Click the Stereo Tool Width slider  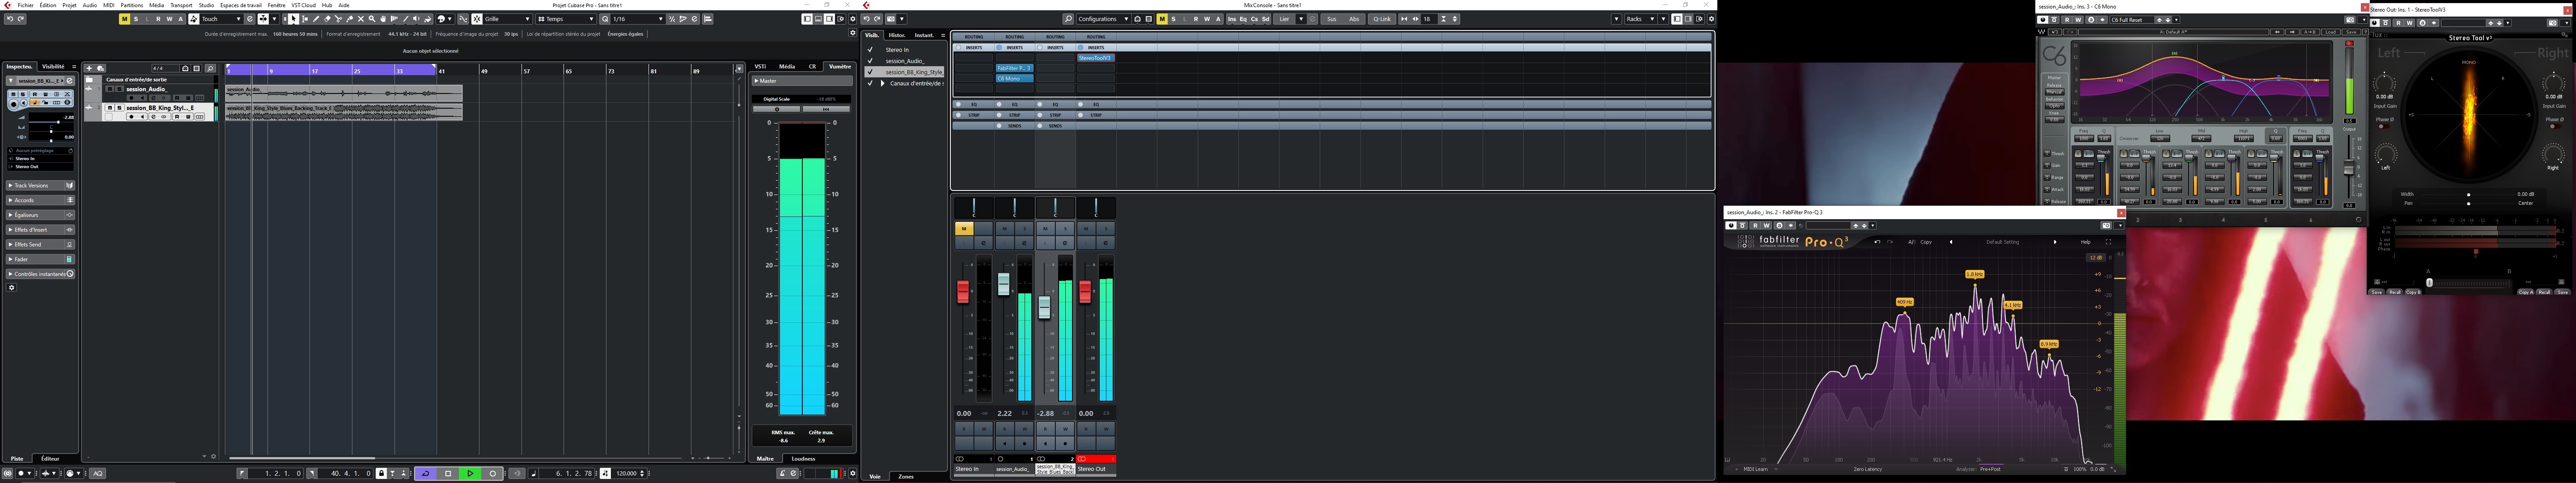2469,195
